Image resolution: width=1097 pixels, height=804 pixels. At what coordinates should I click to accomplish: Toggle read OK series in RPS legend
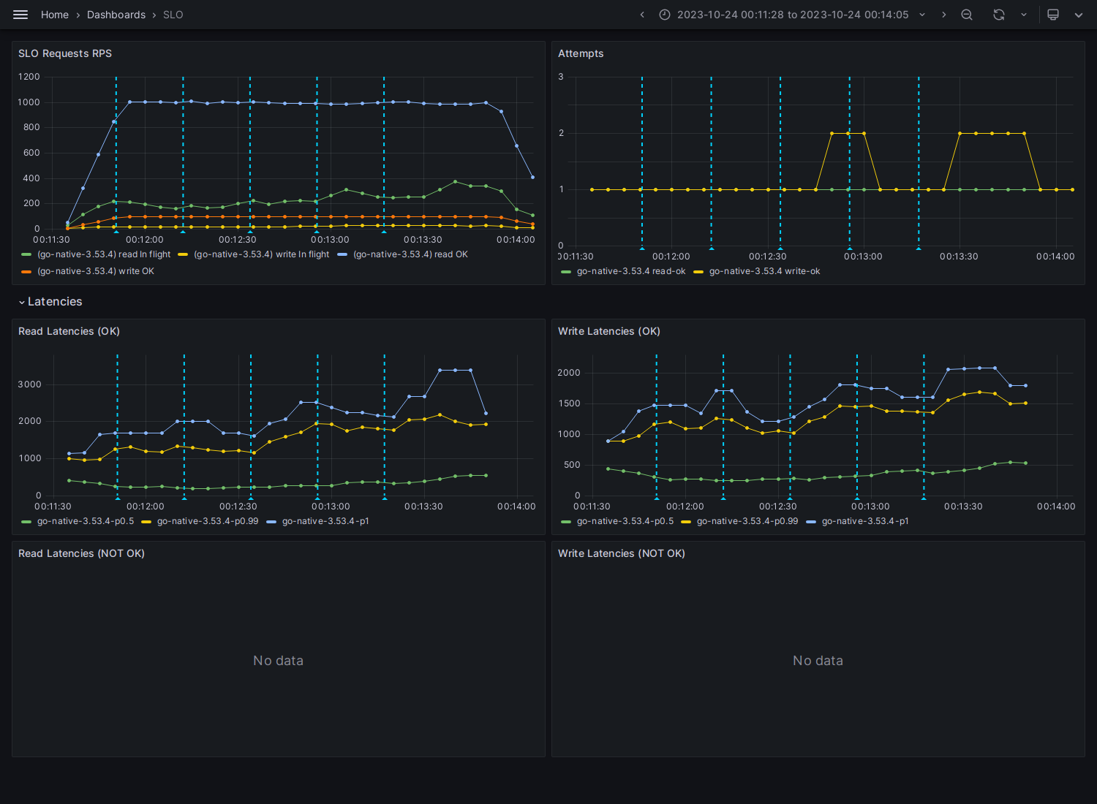410,254
